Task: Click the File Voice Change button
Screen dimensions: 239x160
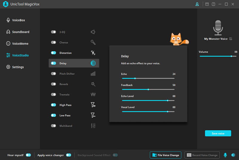Action: pyautogui.click(x=166, y=155)
